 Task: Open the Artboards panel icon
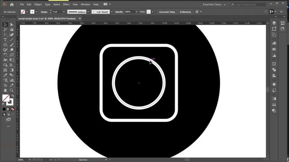(x=274, y=35)
